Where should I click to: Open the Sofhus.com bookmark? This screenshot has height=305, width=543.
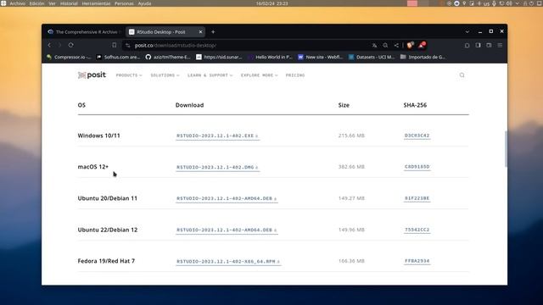[118, 57]
